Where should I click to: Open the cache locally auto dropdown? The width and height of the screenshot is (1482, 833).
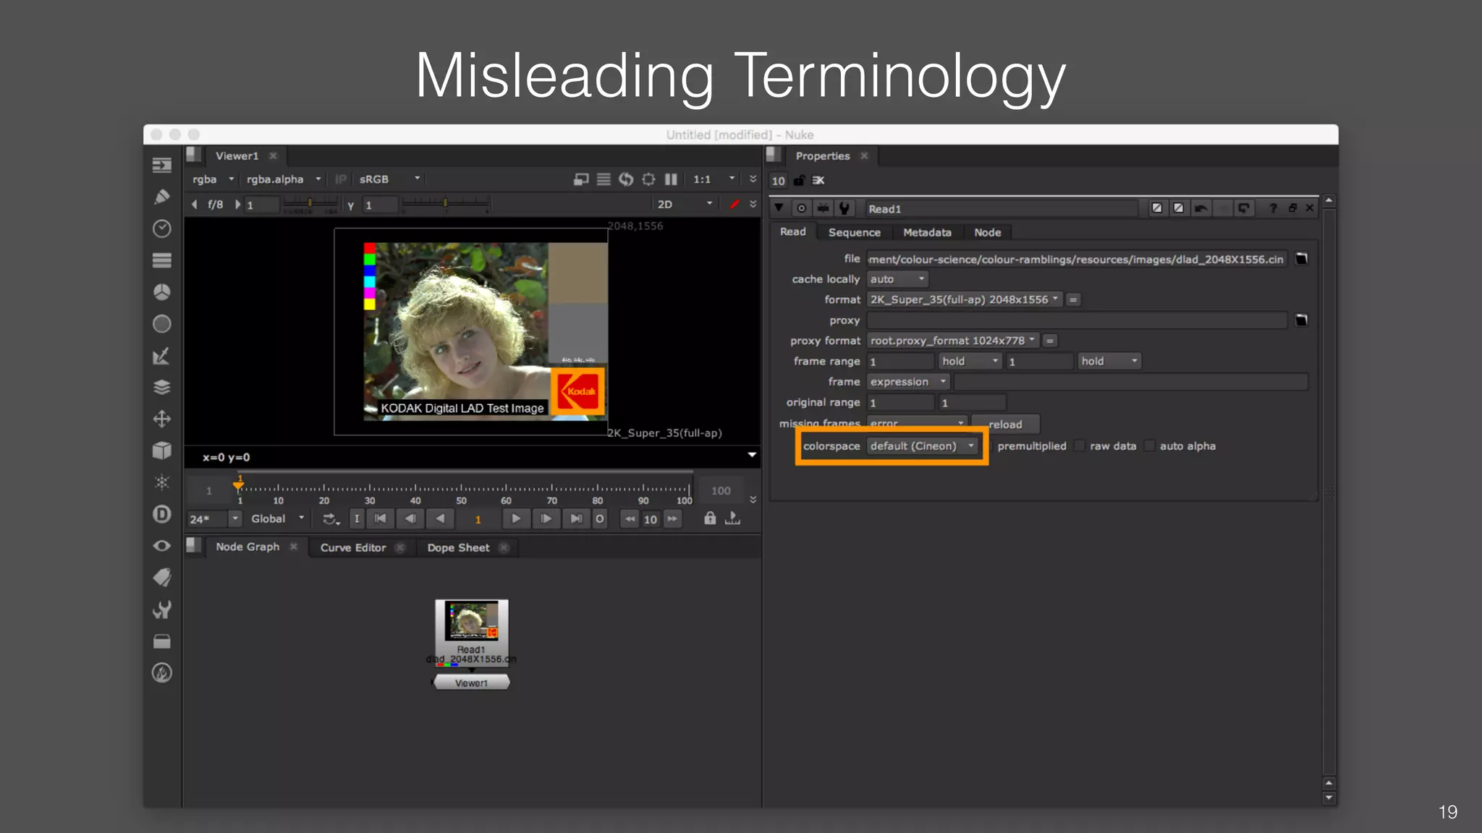tap(897, 279)
